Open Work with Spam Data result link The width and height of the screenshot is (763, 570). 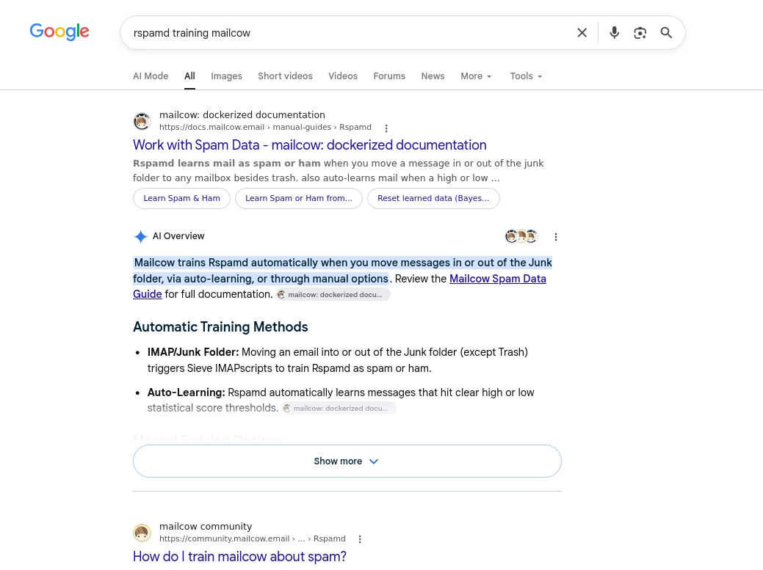tap(309, 145)
